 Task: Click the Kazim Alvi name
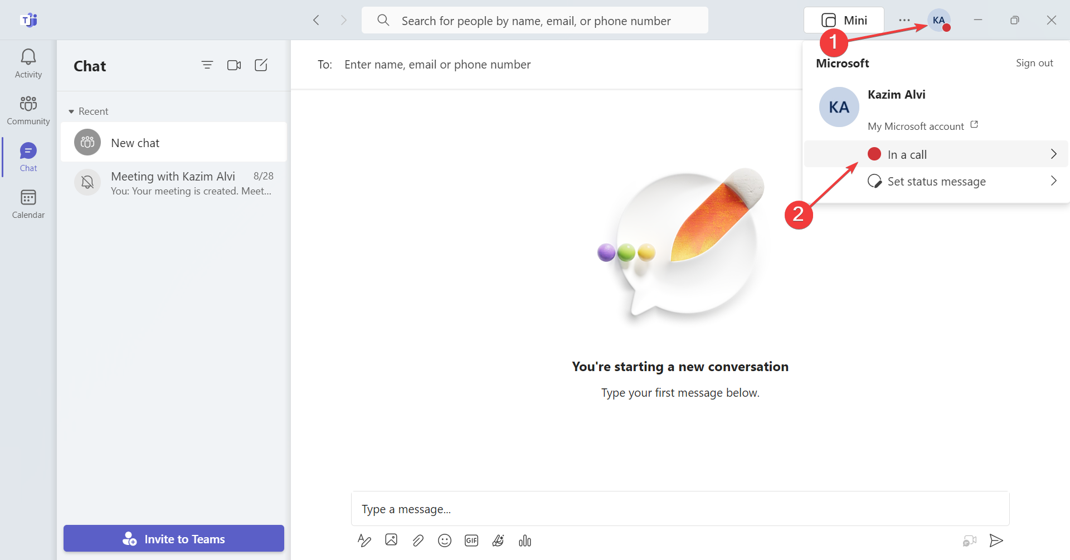coord(896,95)
